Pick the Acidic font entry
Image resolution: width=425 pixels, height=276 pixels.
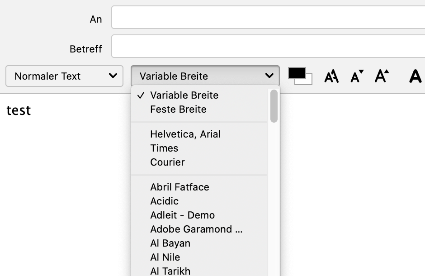click(x=164, y=201)
